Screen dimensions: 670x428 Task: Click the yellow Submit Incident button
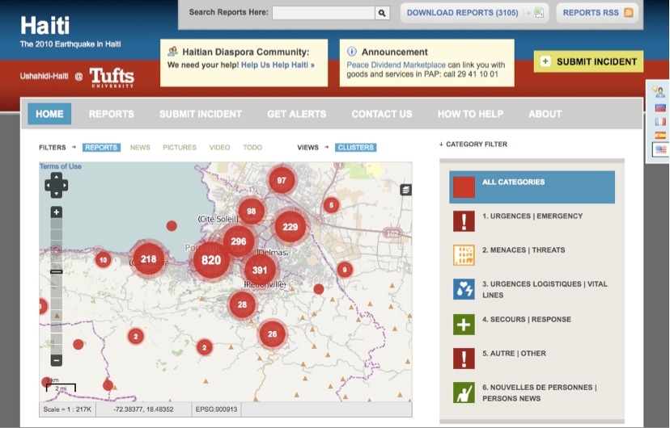(x=588, y=61)
